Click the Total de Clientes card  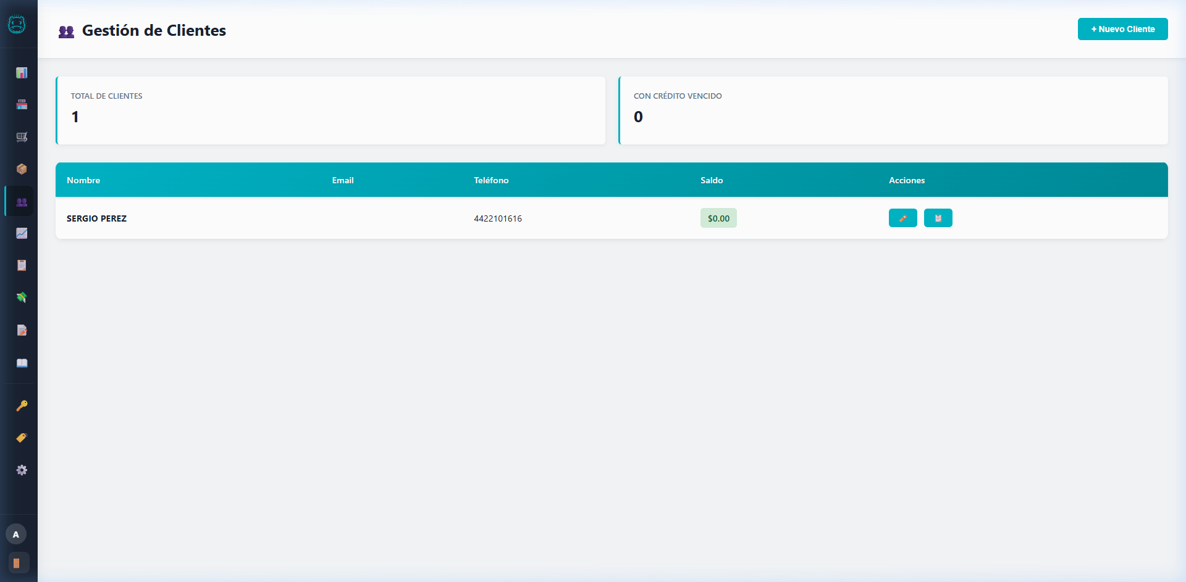(x=330, y=110)
